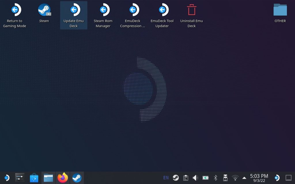Launch Firefox from the taskbar
The image size is (295, 184).
(63, 178)
